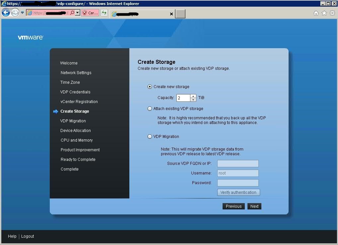Image resolution: width=338 pixels, height=245 pixels.
Task: Click the vmware logo
Action: tap(31, 37)
